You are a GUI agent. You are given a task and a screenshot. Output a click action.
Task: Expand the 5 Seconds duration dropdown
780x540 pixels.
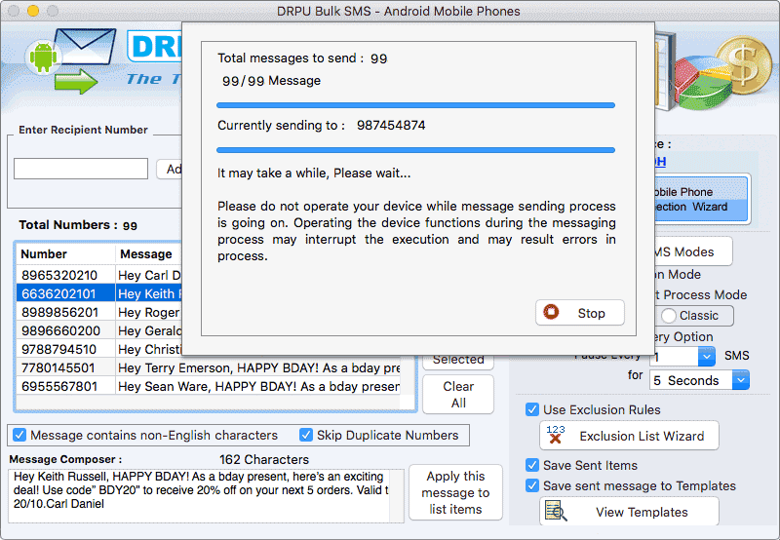point(740,380)
